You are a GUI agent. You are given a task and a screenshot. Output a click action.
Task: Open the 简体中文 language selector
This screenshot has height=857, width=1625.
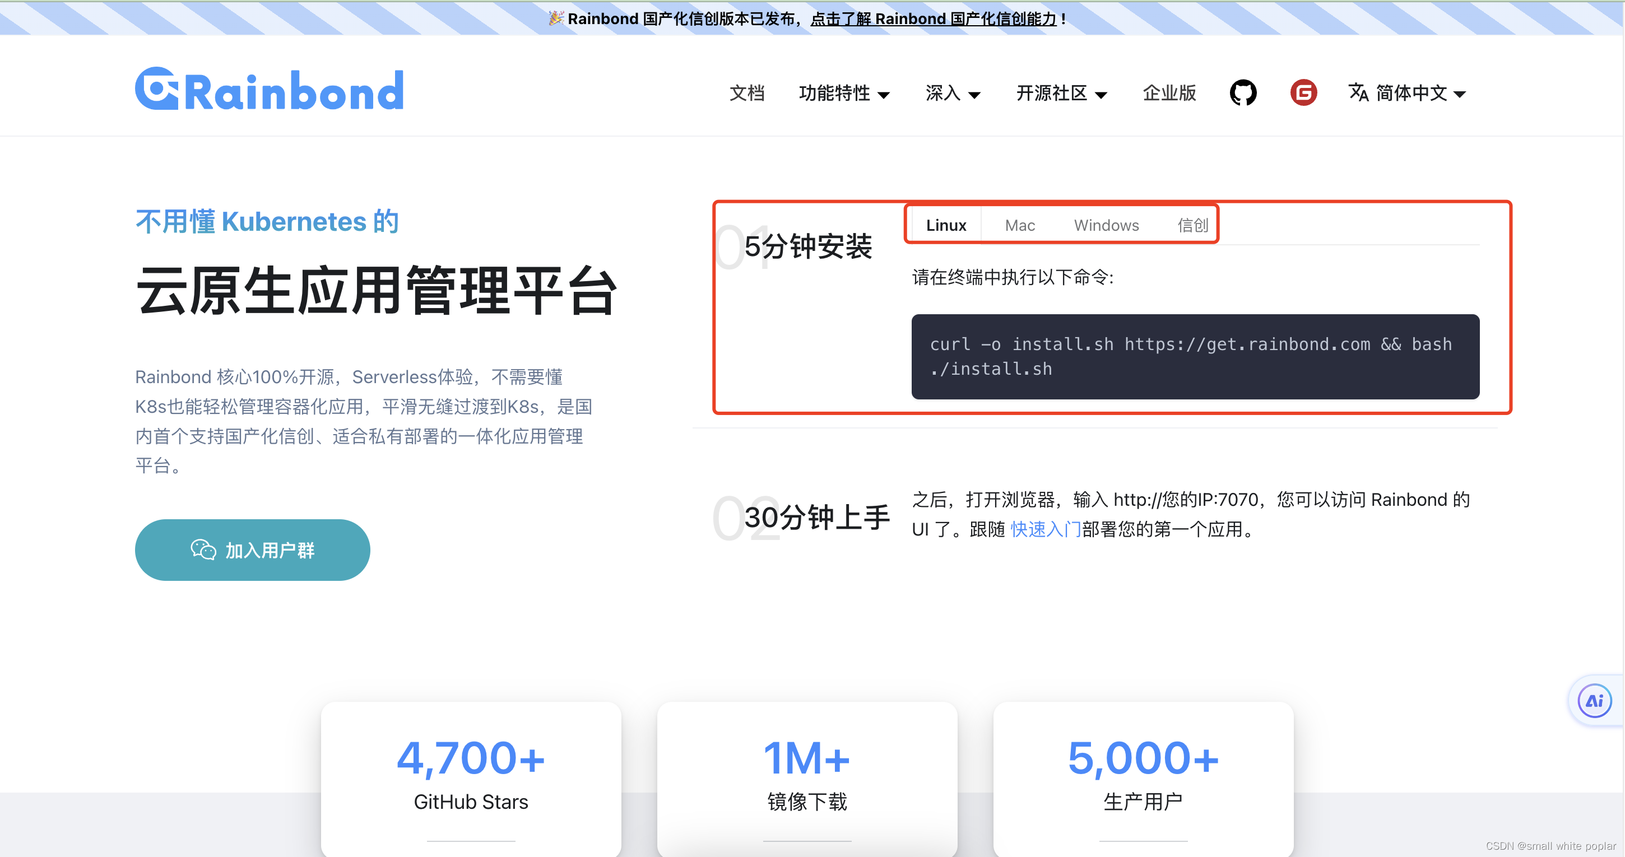[1418, 92]
